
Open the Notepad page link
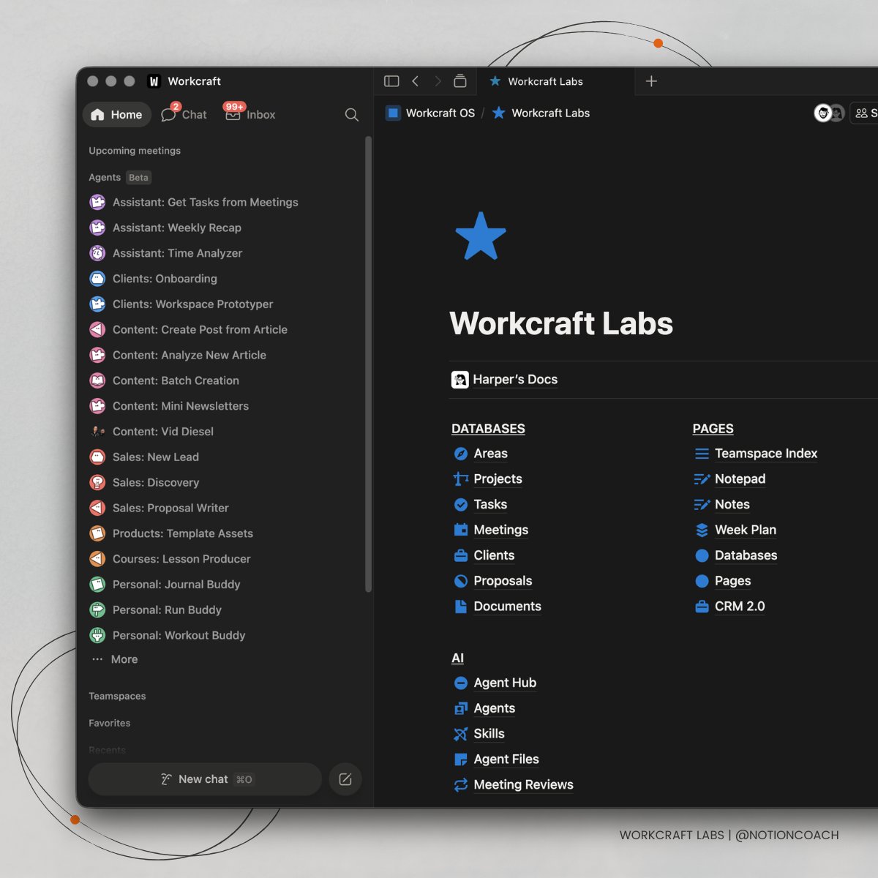[x=740, y=479]
